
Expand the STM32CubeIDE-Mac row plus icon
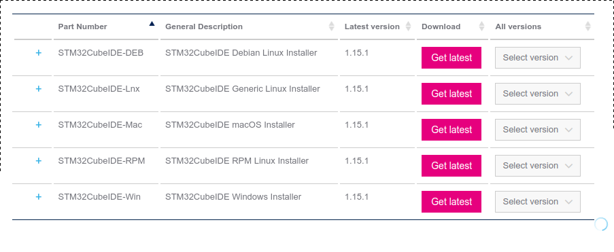tap(38, 125)
